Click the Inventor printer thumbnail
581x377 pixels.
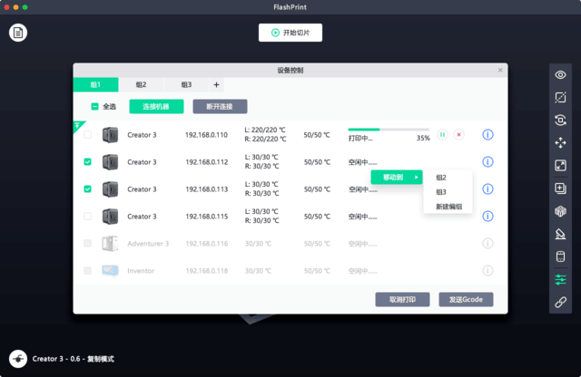(x=110, y=270)
